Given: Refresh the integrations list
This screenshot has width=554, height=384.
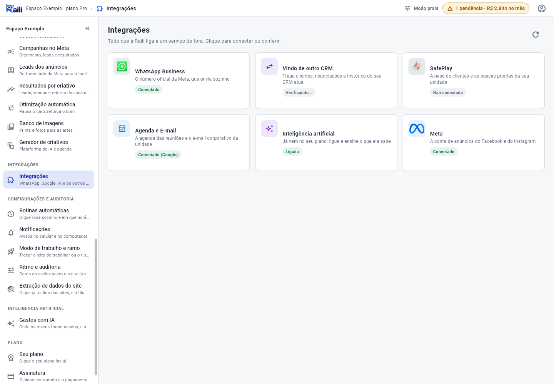Looking at the screenshot, I should pos(536,35).
